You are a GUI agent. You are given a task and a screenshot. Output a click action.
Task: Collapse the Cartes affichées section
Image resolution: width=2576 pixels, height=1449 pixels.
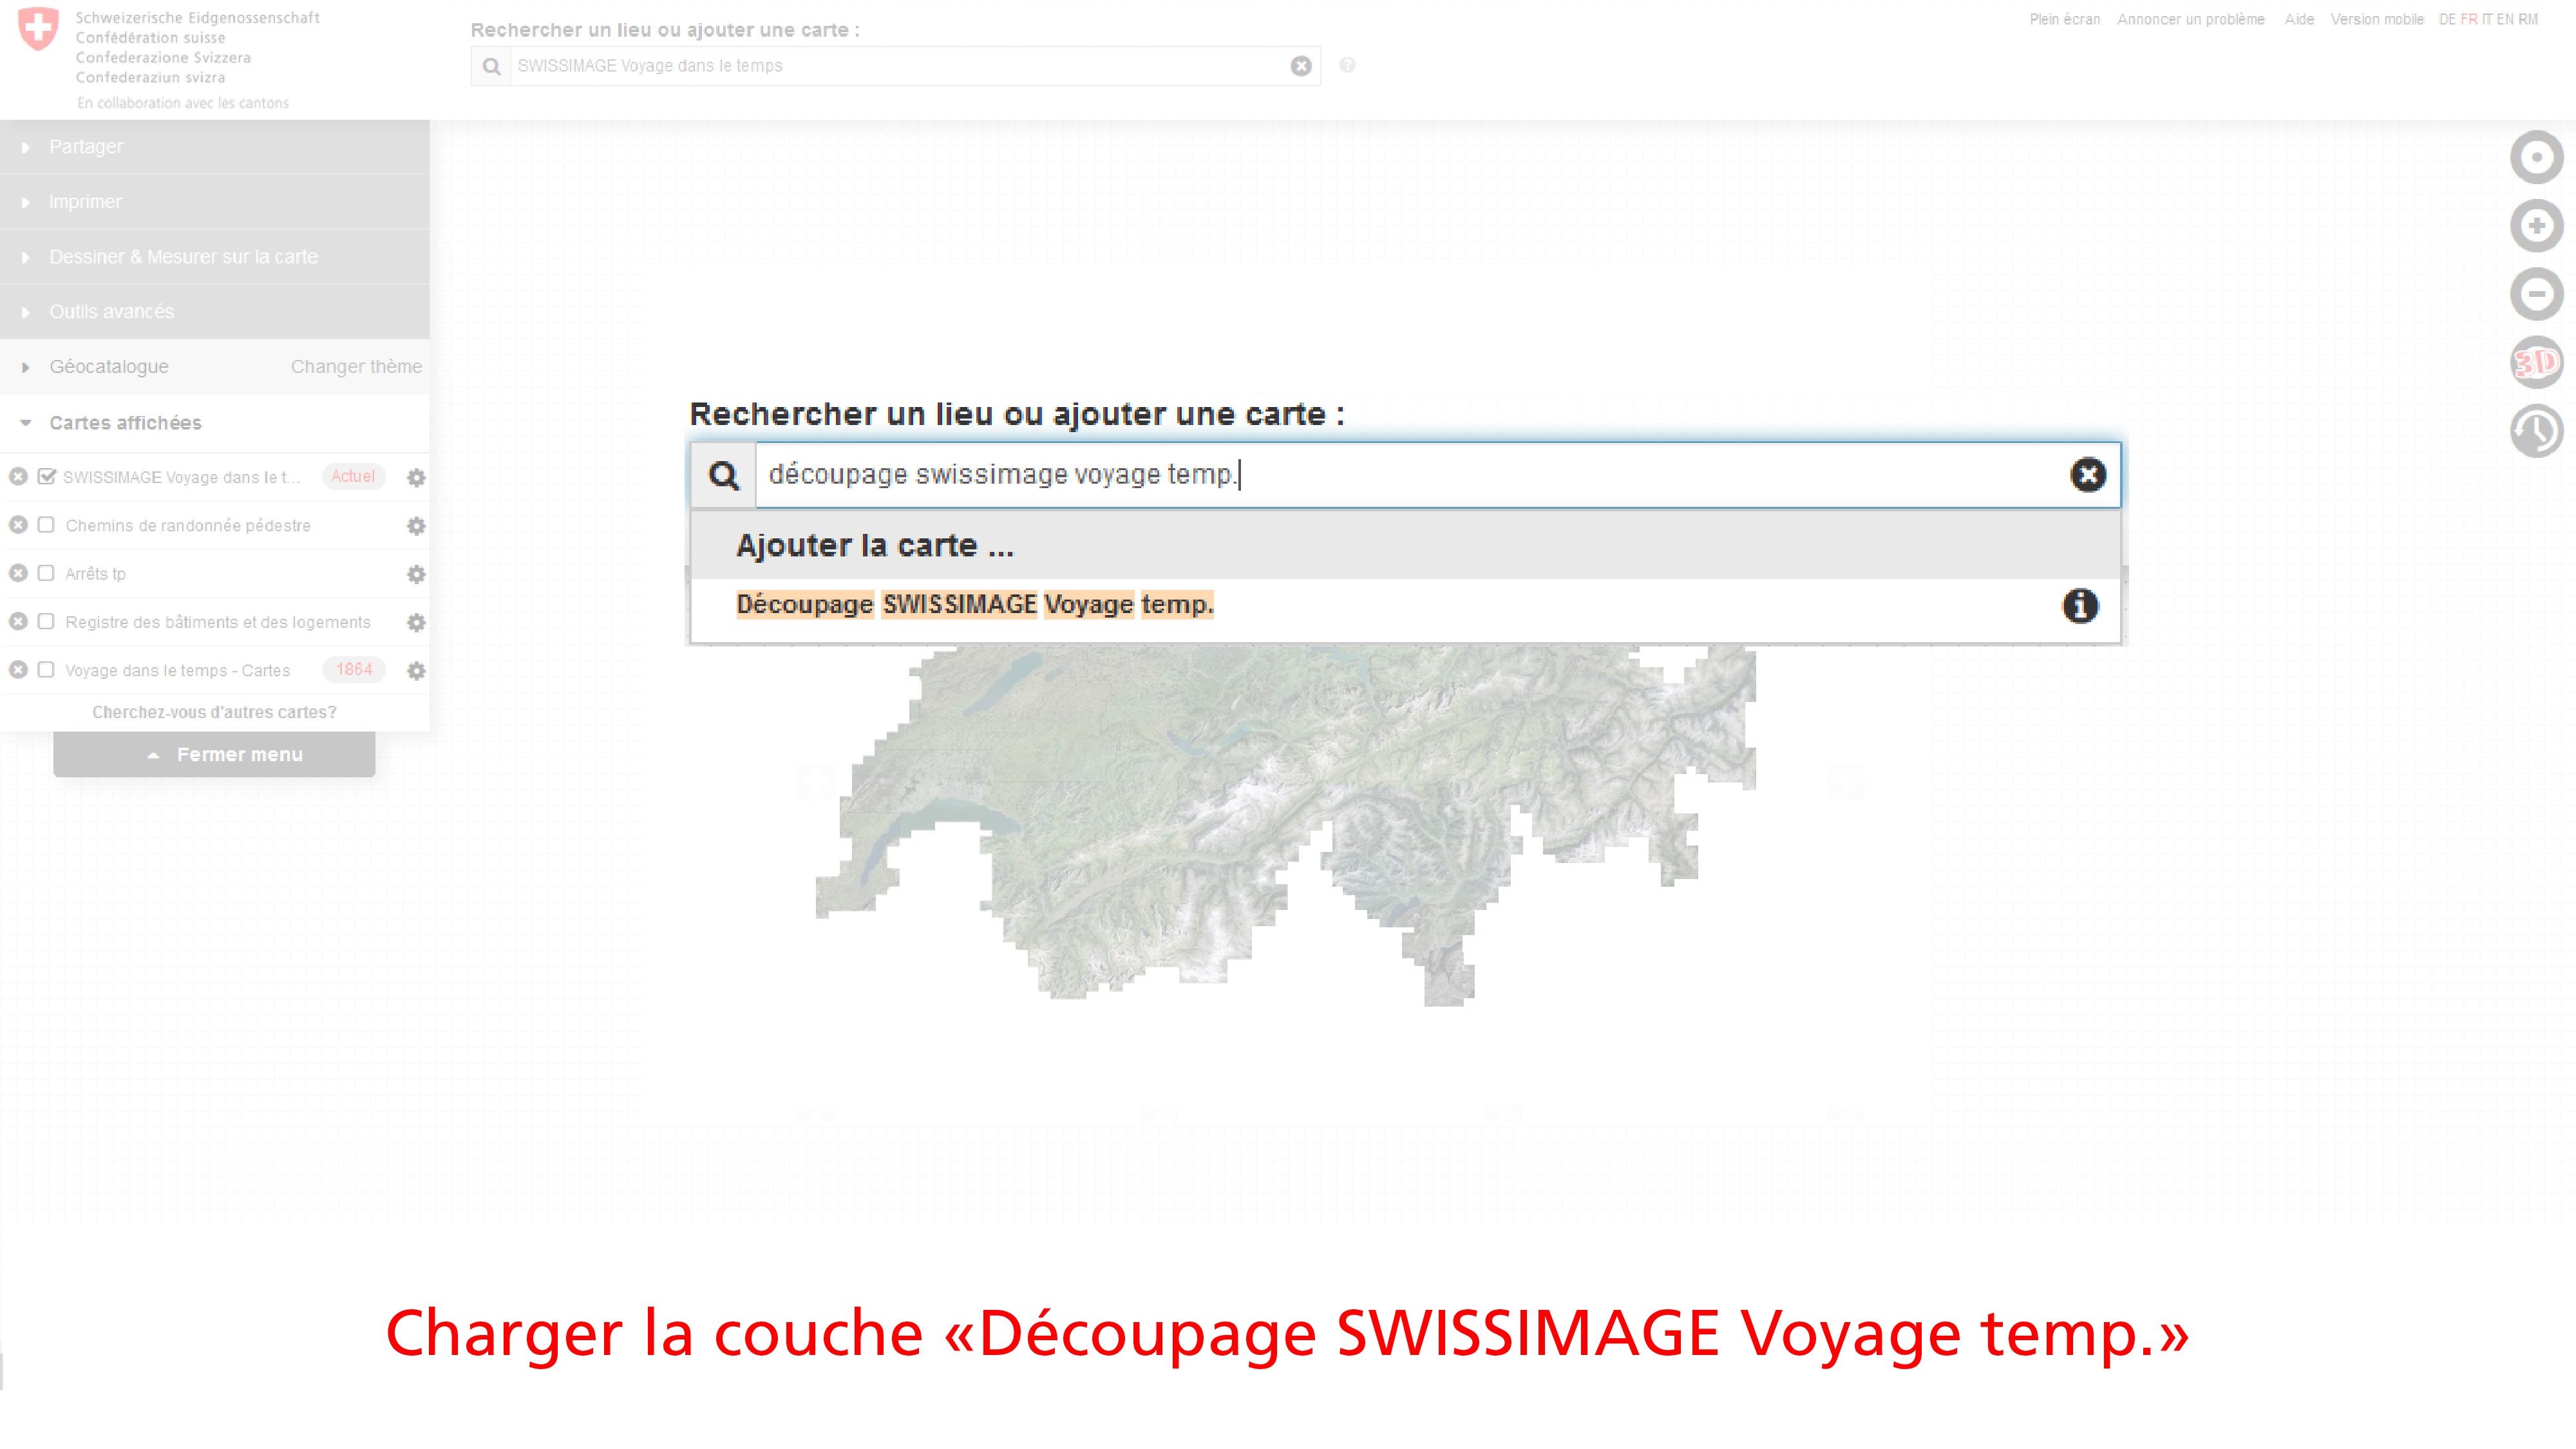(125, 423)
